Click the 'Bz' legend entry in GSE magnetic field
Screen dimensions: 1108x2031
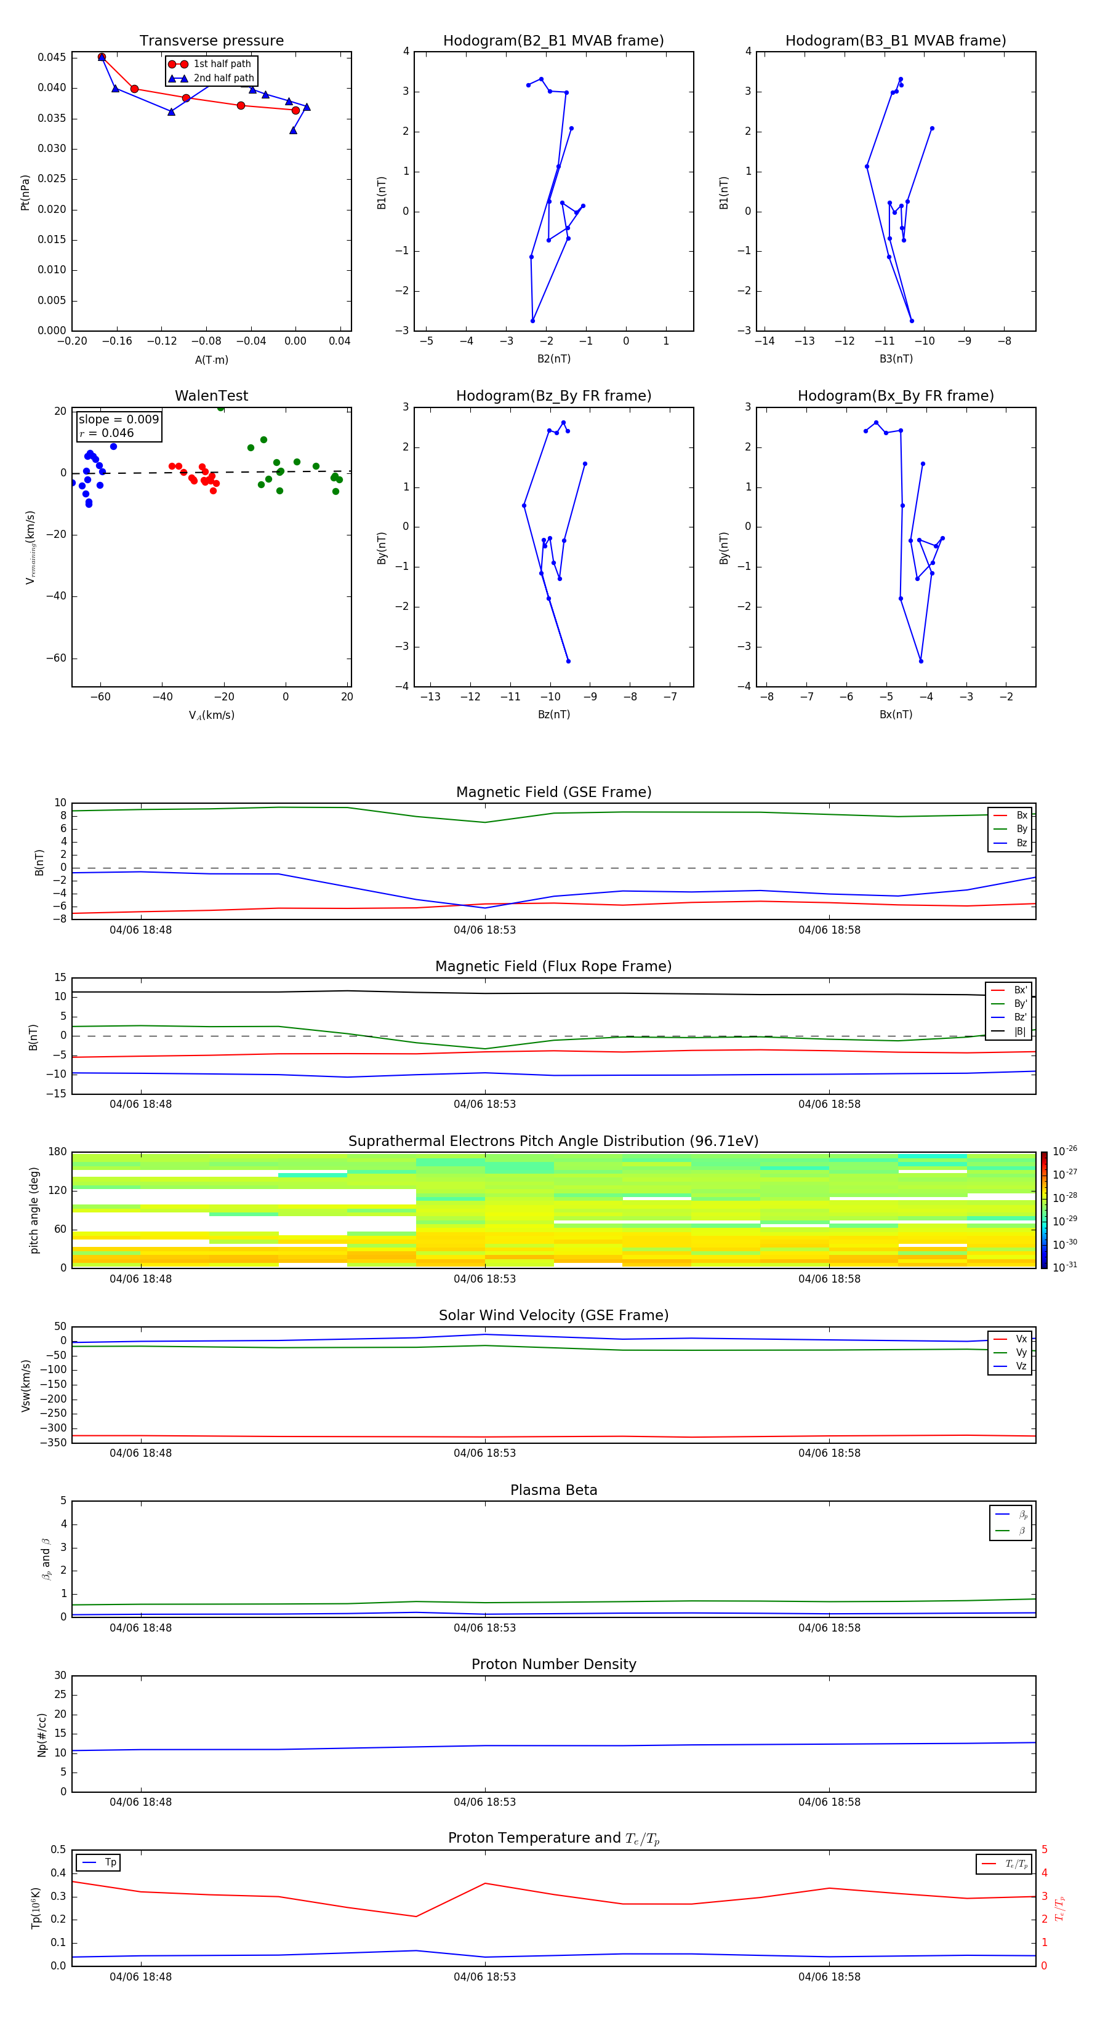click(1011, 843)
